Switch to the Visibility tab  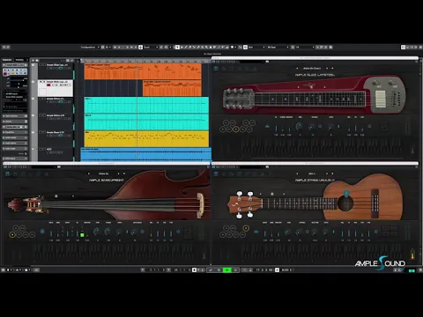pos(19,60)
